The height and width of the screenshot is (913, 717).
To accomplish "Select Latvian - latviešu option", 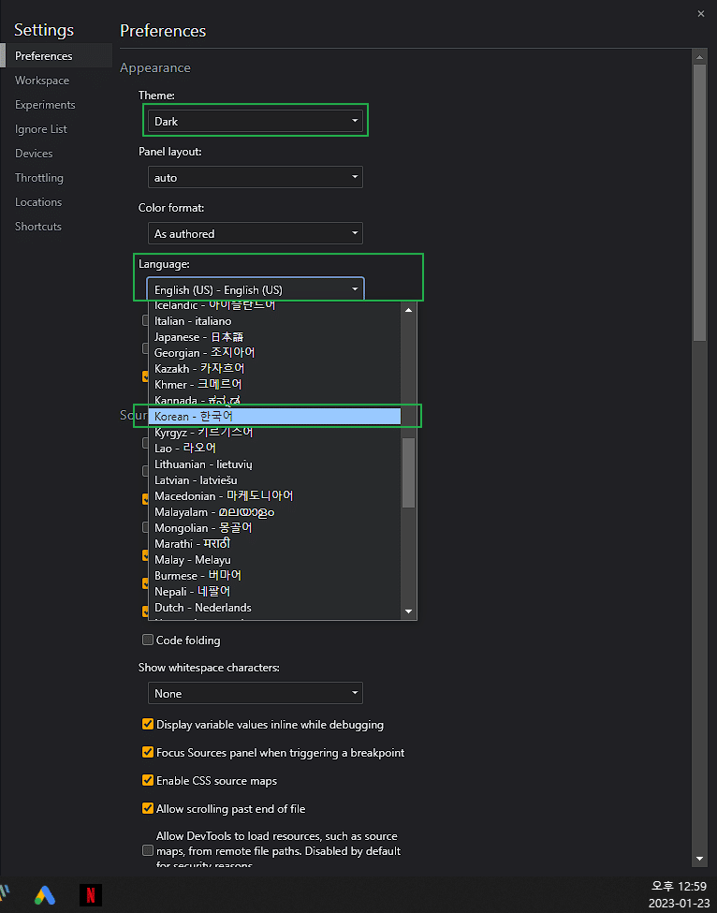I will (x=274, y=480).
